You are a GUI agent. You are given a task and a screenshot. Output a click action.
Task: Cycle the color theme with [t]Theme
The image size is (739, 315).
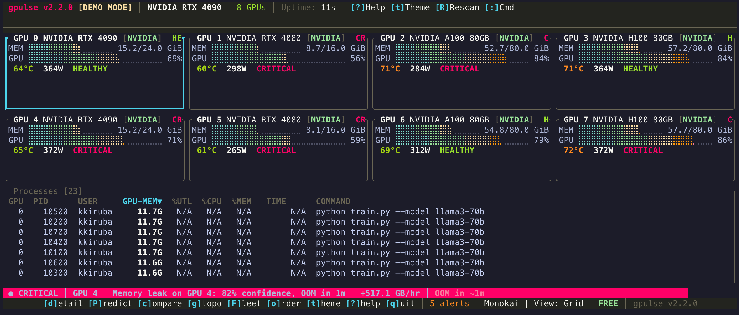click(410, 7)
